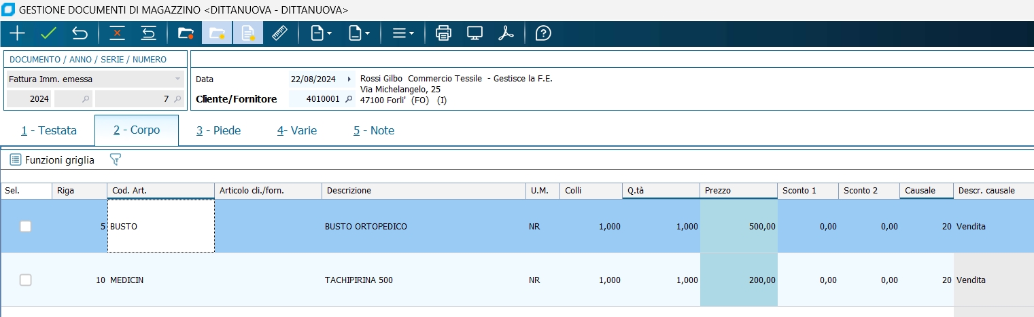
Task: Click the undo arrow icon in toolbar
Action: 80,33
